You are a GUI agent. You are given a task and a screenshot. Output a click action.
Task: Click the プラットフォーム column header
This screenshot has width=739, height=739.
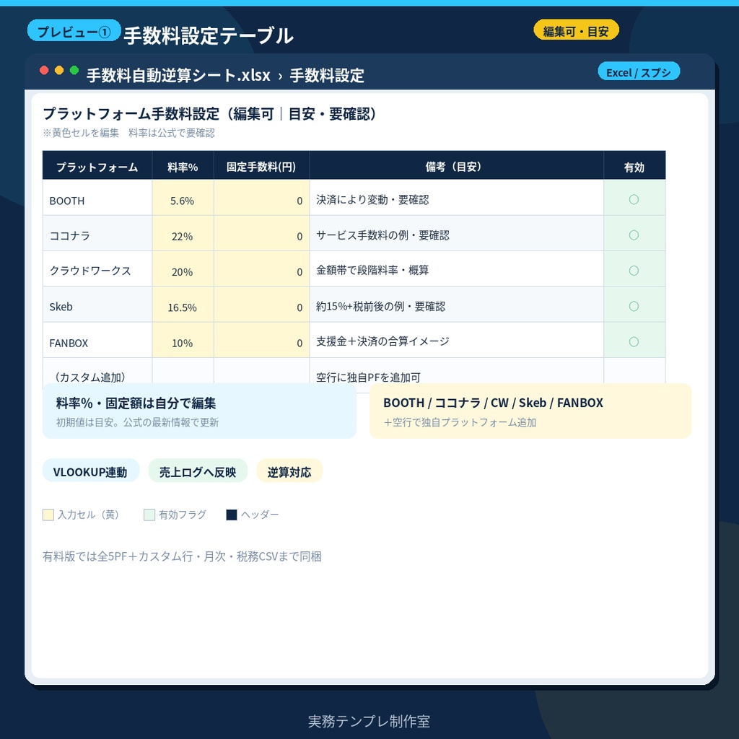click(x=97, y=166)
